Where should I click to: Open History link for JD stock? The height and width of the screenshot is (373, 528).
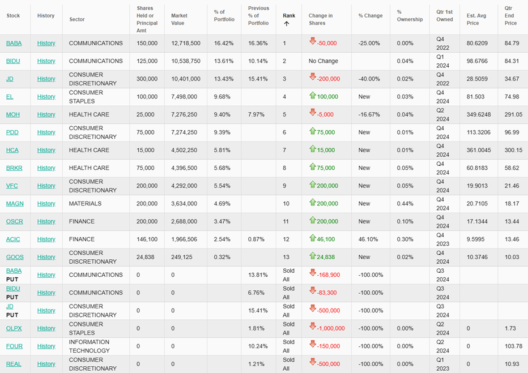tap(46, 79)
